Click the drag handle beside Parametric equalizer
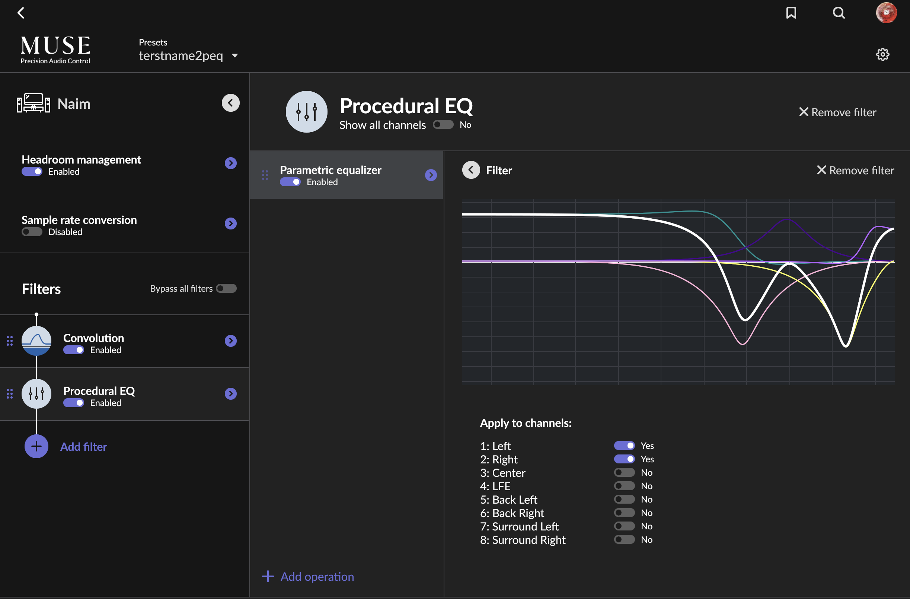Screen dimensions: 910x599 click(265, 175)
